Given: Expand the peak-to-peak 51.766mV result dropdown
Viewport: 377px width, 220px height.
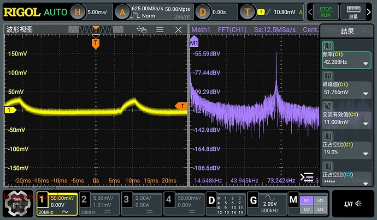Looking at the screenshot, I should click(x=366, y=93).
